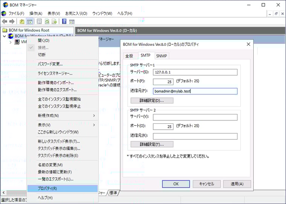Open 詳細設定(D)... for SMTP server 1
Image resolution: width=286 pixels, height=204 pixels.
152,100
